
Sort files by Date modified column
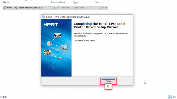pyautogui.click(x=58, y=2)
